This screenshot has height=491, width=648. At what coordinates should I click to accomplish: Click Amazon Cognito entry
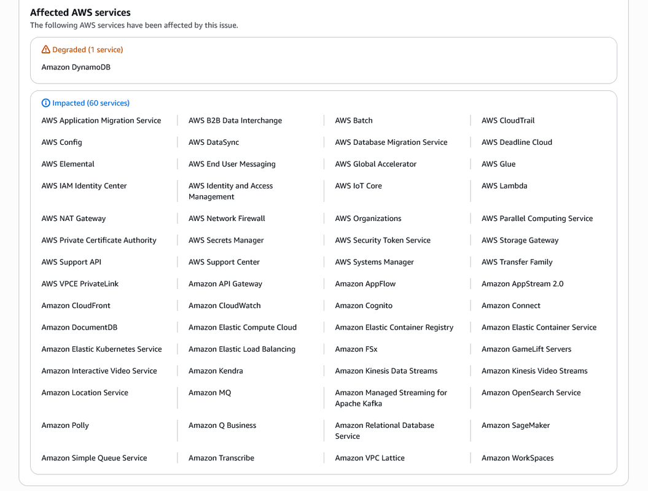[x=364, y=306]
